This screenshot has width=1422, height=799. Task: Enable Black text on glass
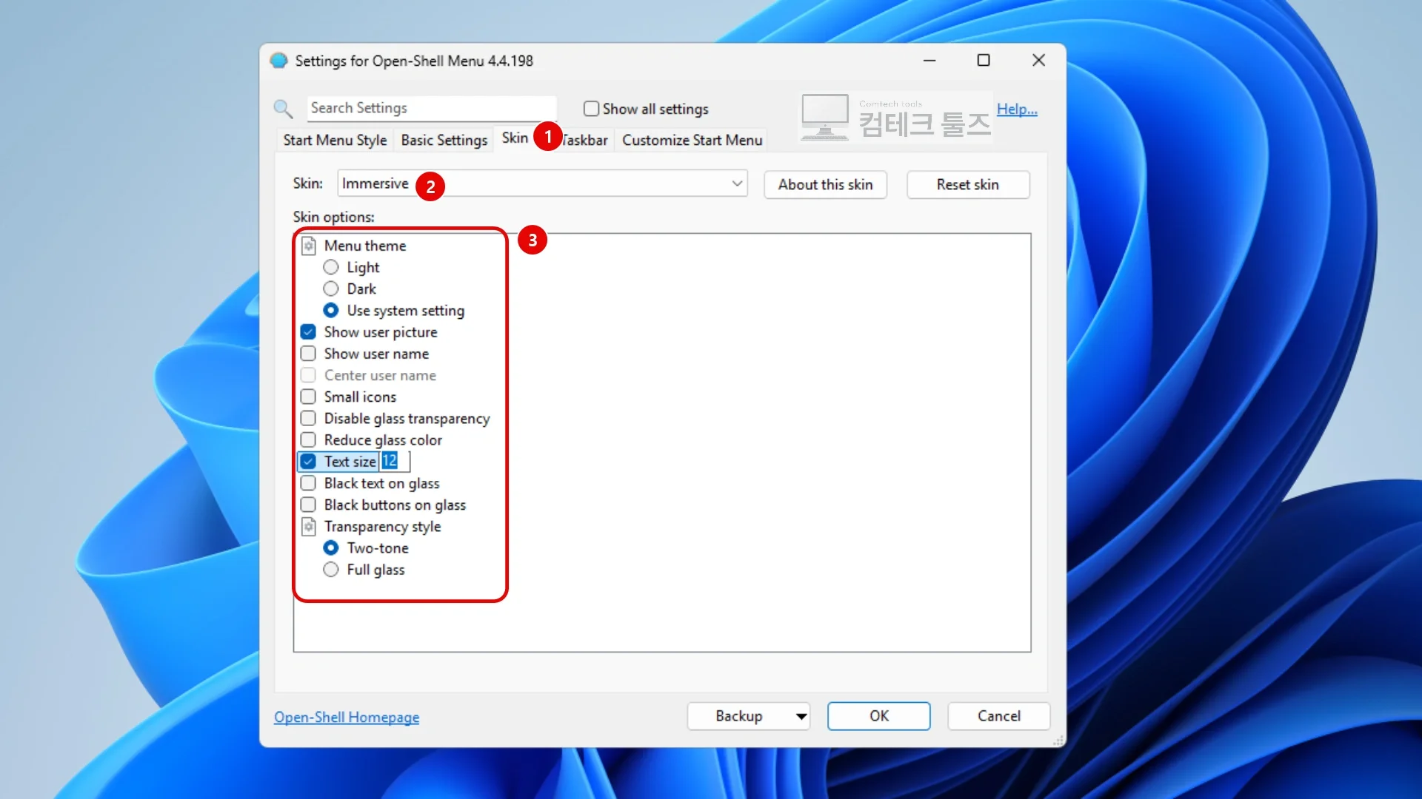308,483
